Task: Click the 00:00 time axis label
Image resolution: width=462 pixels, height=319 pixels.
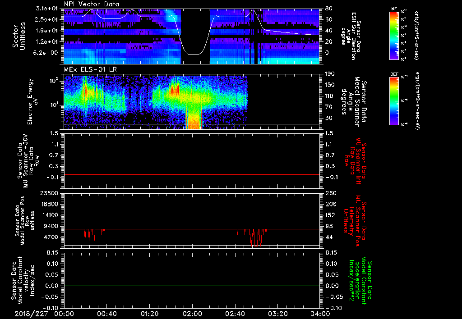Action: click(x=64, y=314)
